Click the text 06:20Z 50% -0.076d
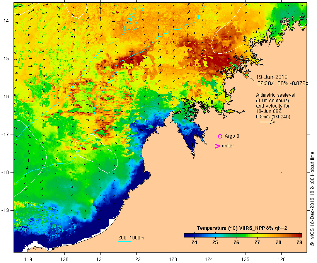The image size is (317, 263). (x=283, y=83)
